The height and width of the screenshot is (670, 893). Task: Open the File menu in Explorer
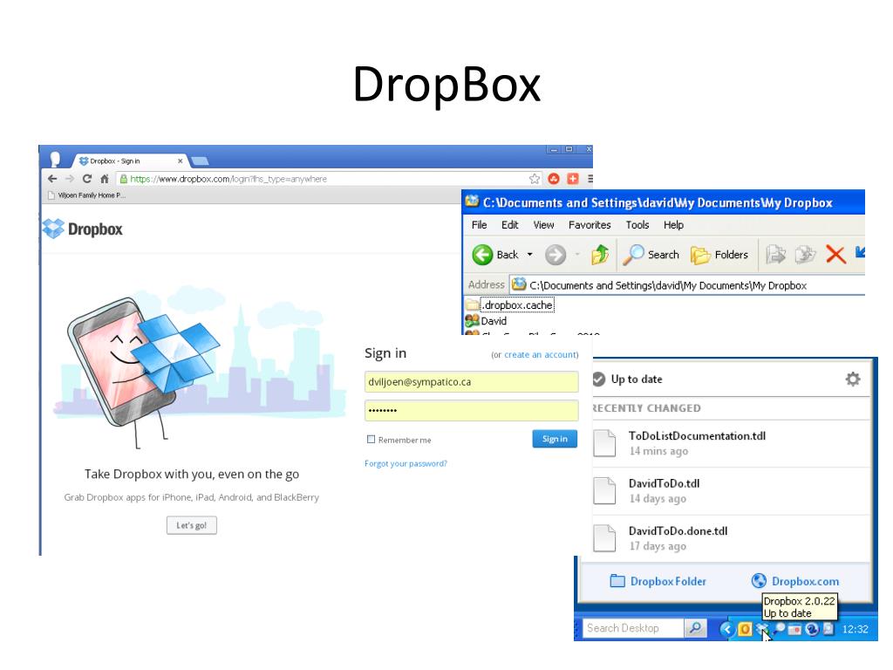[x=479, y=225]
